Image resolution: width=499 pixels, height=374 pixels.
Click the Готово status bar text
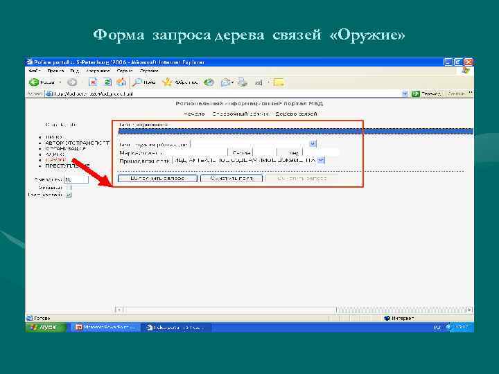pyautogui.click(x=42, y=318)
